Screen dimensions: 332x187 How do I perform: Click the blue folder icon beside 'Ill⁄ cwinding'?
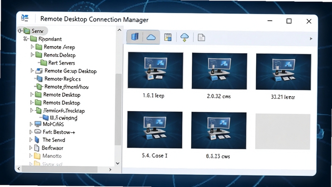click(x=45, y=118)
